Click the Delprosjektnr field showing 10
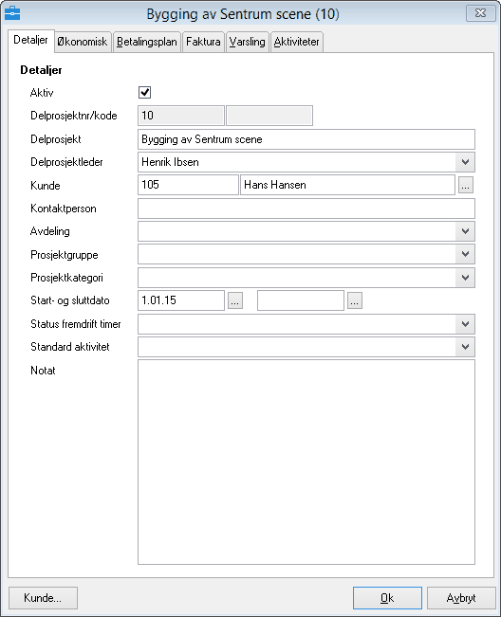Screen dimensions: 501x617 (x=181, y=116)
